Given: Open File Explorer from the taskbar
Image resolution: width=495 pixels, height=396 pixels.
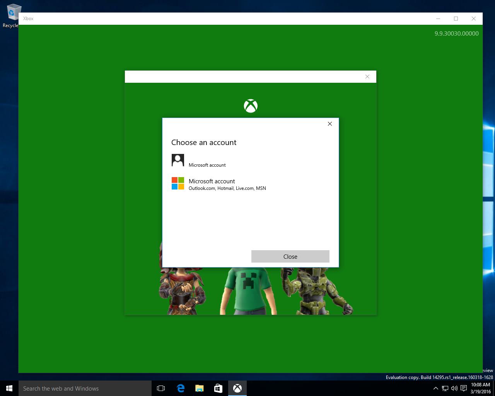Looking at the screenshot, I should click(199, 388).
